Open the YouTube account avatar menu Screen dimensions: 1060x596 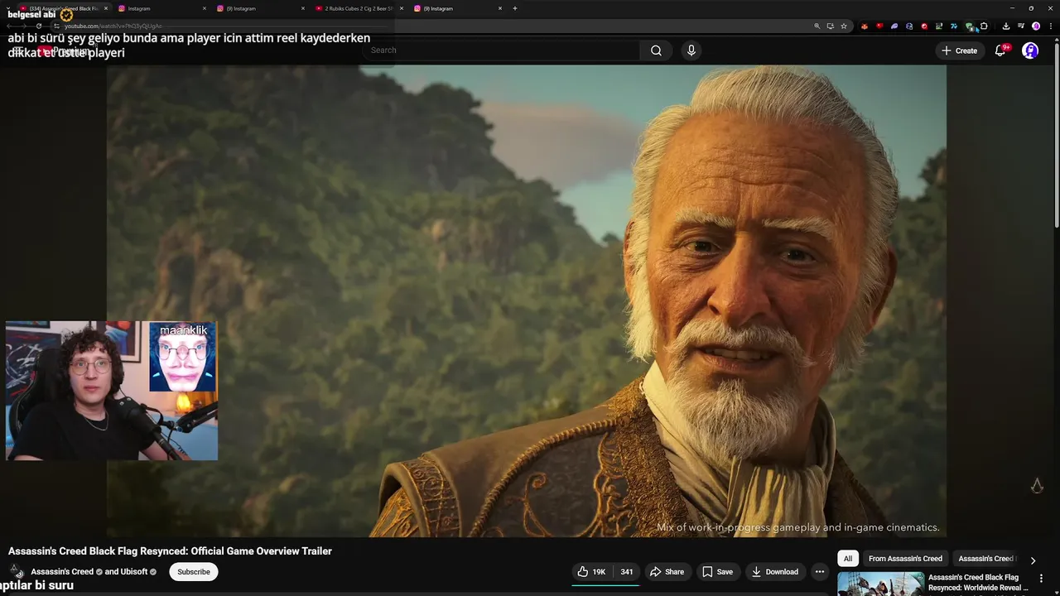(x=1030, y=50)
